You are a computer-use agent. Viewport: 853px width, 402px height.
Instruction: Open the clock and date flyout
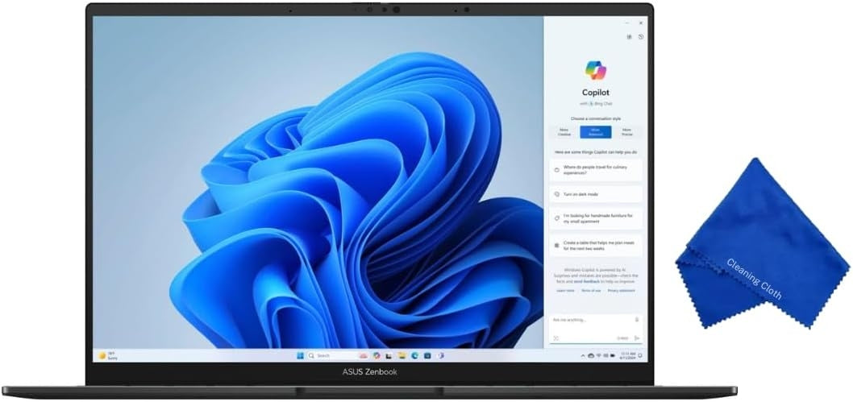[x=626, y=355]
